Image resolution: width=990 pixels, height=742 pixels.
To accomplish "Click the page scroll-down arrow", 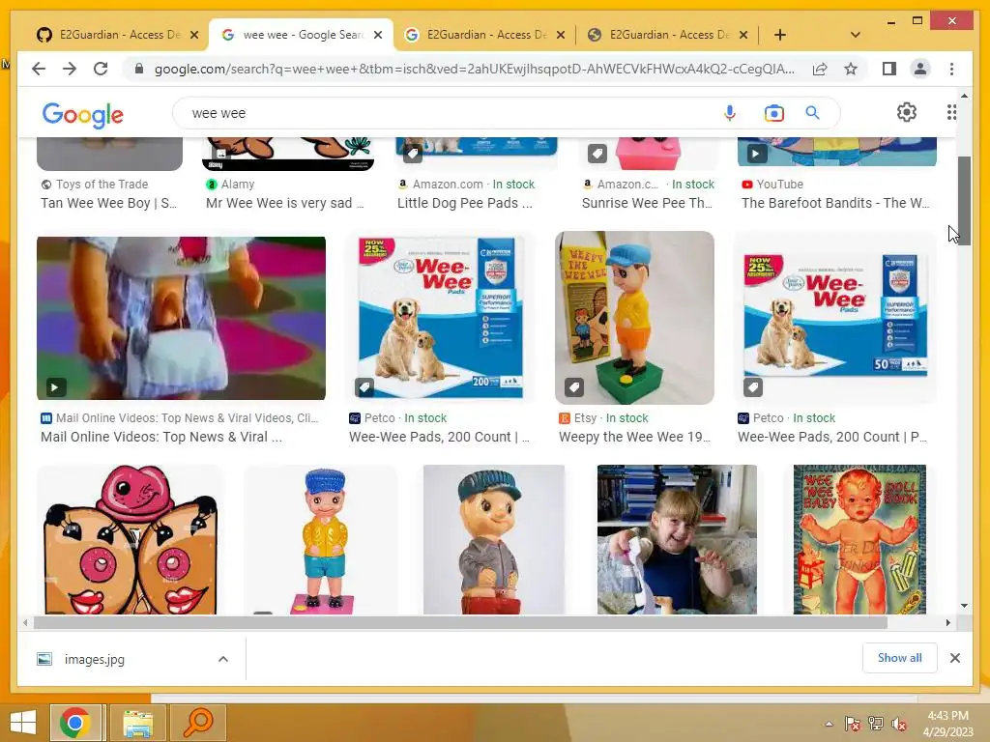I will click(x=964, y=606).
